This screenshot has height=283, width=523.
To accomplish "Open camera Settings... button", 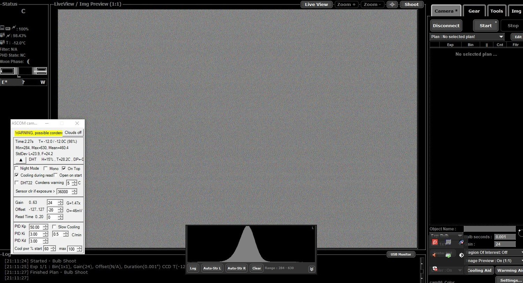I will point(510,280).
